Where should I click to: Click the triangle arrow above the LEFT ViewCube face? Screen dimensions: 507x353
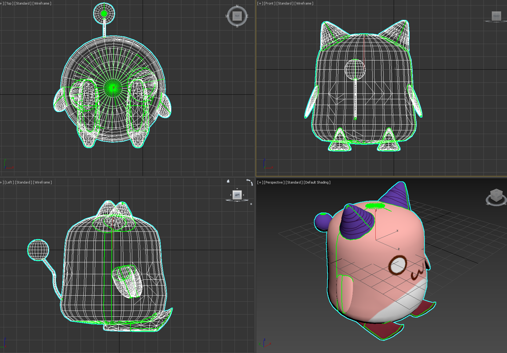tap(237, 189)
